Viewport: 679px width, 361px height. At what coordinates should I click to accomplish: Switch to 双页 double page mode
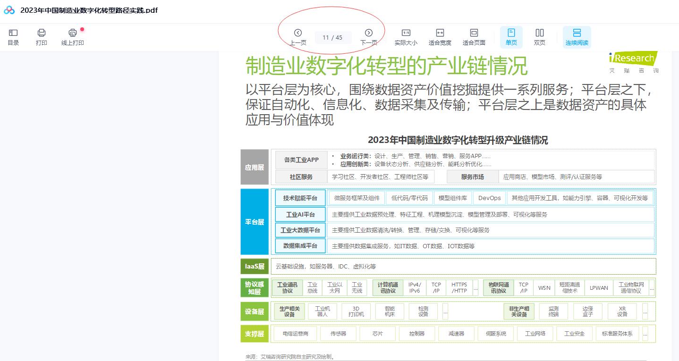coord(539,37)
